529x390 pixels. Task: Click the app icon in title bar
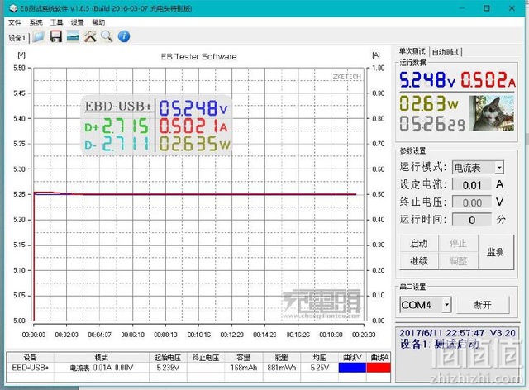[13, 8]
